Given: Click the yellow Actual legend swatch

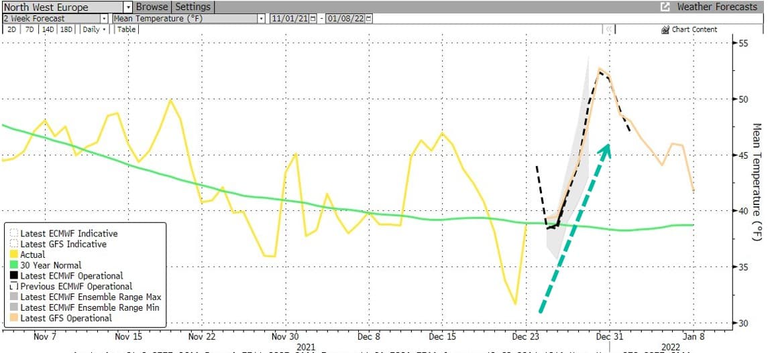Looking at the screenshot, I should pos(13,255).
